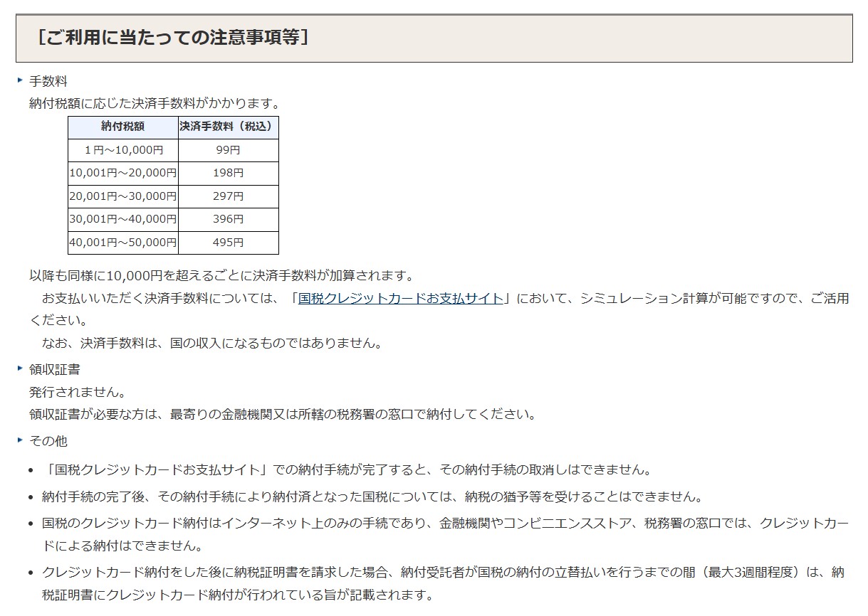Click the 決済手数料（税込） table column header
868x616 pixels.
228,127
